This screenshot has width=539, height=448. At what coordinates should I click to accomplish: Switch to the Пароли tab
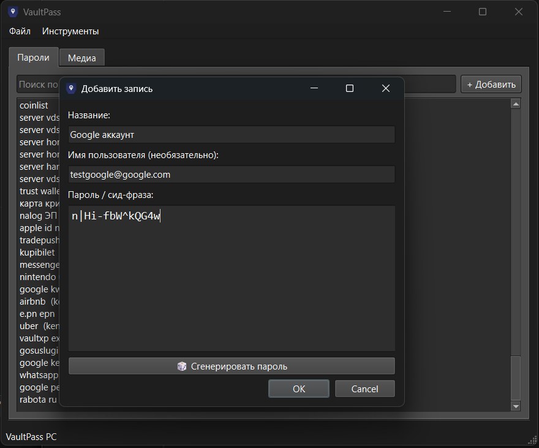pos(33,58)
